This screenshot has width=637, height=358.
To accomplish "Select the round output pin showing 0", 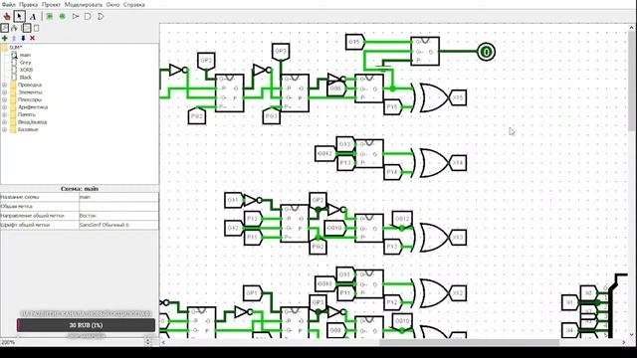I will click(x=486, y=52).
